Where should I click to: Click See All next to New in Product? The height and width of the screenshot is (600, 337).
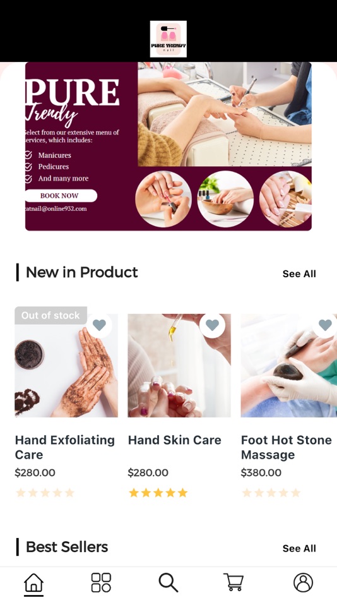point(299,273)
